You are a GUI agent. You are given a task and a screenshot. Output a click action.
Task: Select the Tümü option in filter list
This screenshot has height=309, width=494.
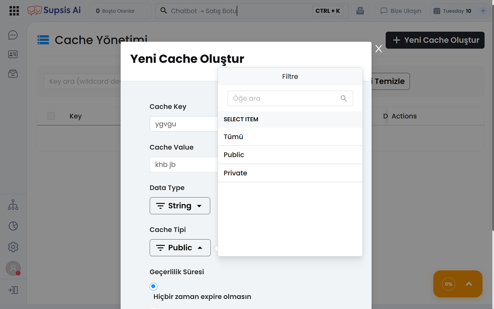coord(290,137)
